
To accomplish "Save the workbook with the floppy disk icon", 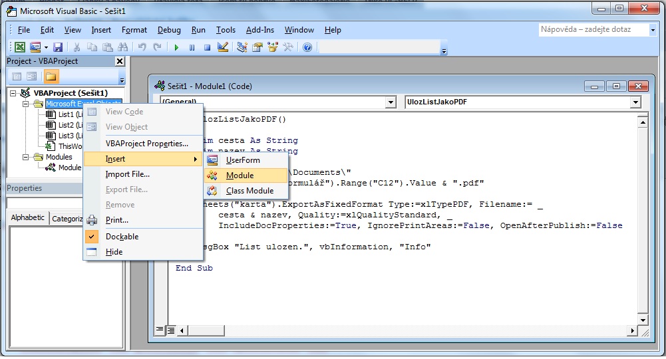I will pyautogui.click(x=58, y=47).
